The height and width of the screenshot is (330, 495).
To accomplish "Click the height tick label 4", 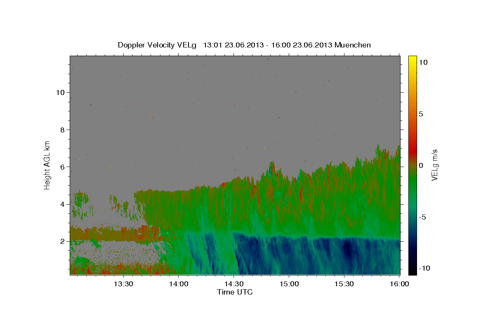I will point(62,204).
